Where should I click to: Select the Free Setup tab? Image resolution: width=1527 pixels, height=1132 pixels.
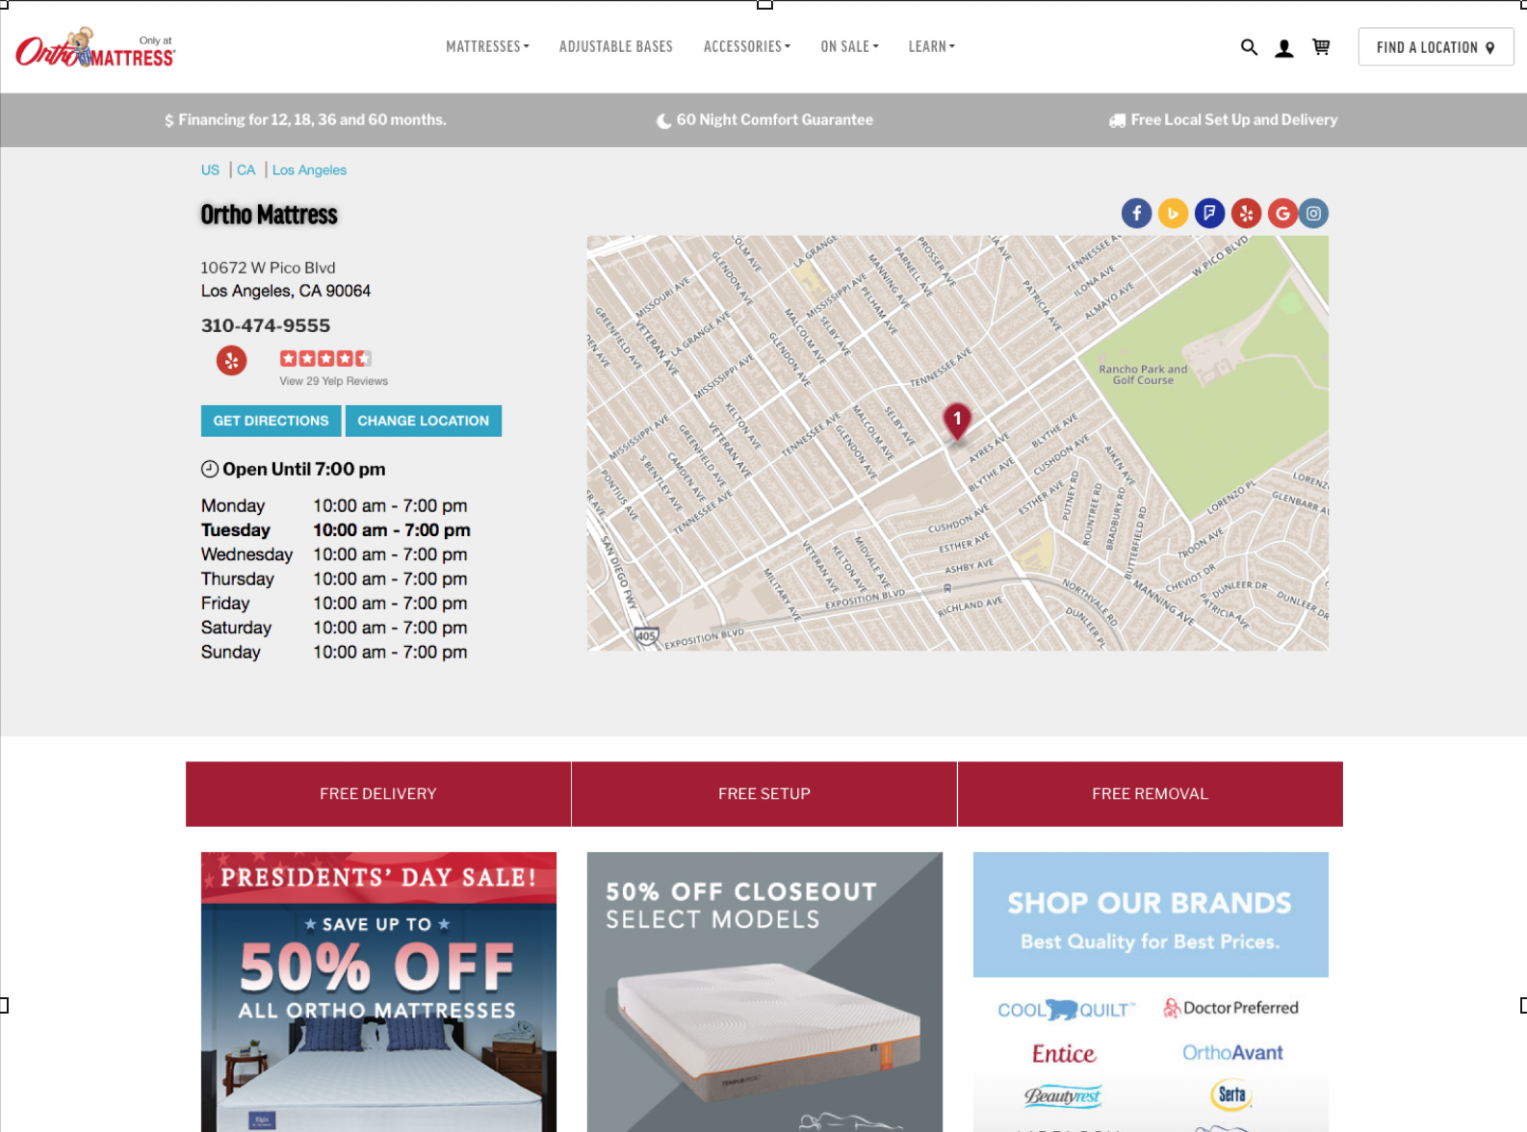pyautogui.click(x=764, y=794)
